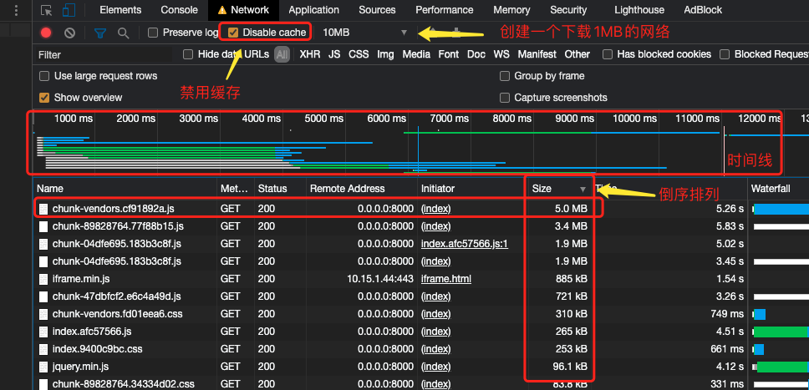This screenshot has height=390, width=809.
Task: Filter requests by XHR type
Action: (x=309, y=54)
